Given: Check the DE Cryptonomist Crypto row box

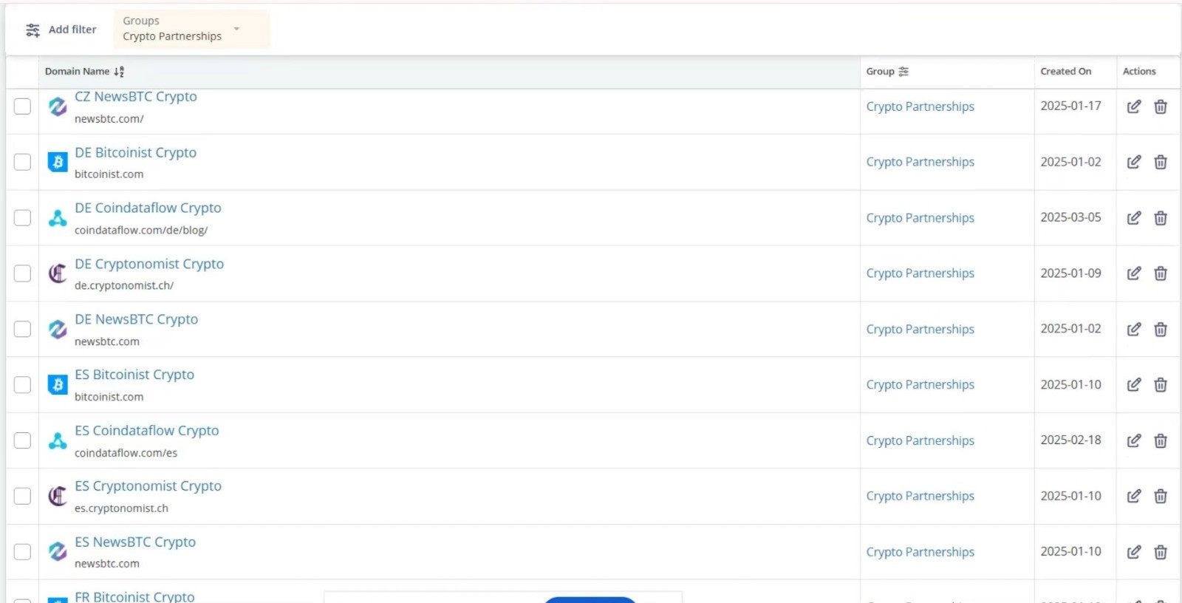Looking at the screenshot, I should (x=23, y=273).
